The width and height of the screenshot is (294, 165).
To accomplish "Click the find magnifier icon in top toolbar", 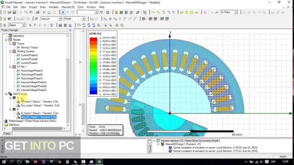I will click(x=138, y=12).
